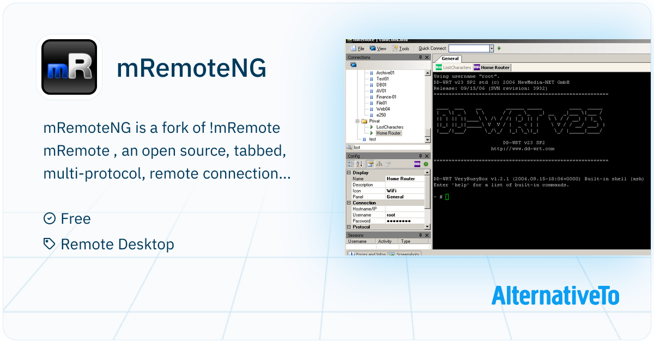Viewport: 654px width, 343px height.
Task: Pin the Config panel
Action: tap(420, 156)
